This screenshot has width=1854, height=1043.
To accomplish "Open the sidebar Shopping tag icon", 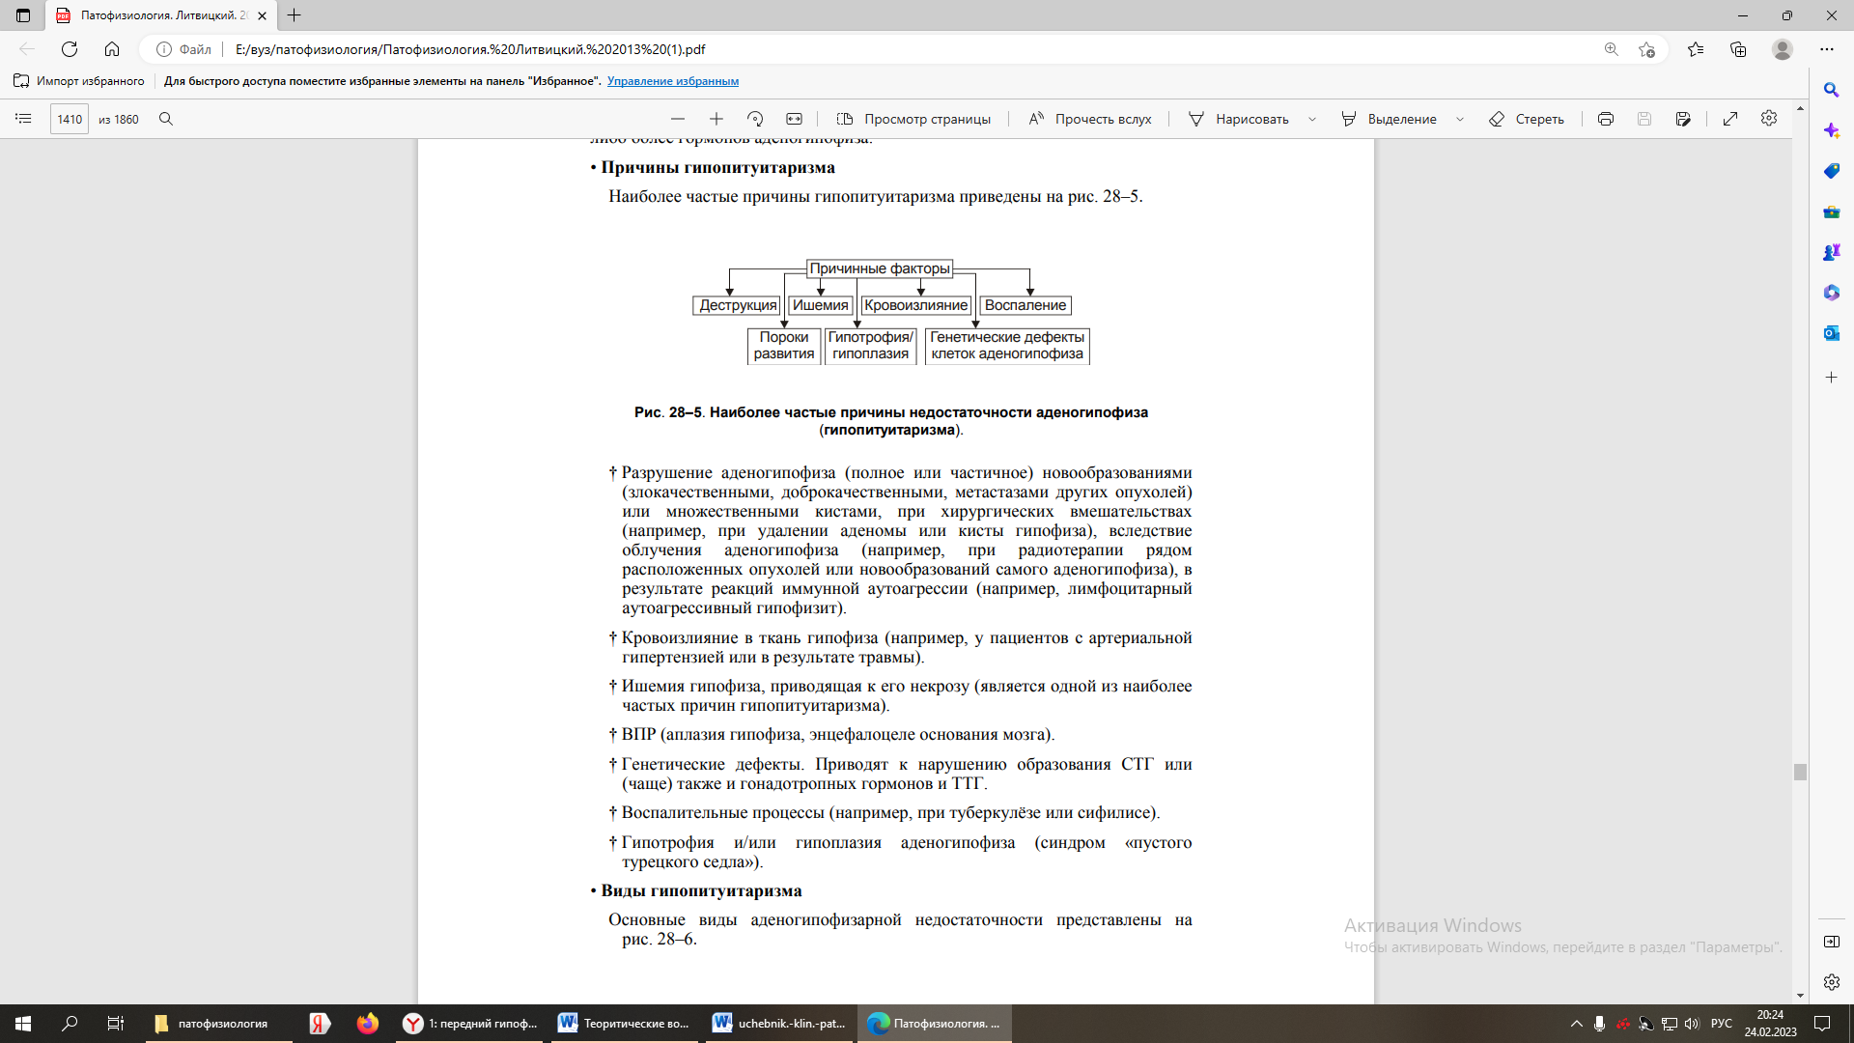I will click(x=1831, y=171).
